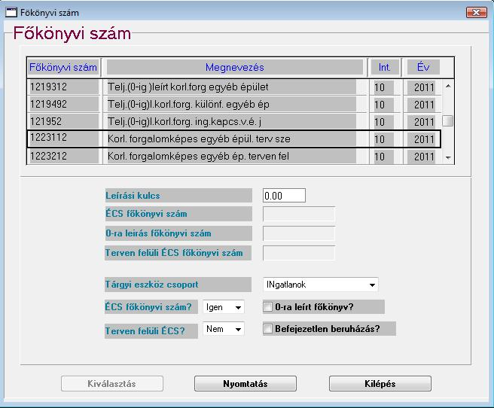Click the Kiválasztás button
This screenshot has height=408, width=494.
tap(112, 384)
